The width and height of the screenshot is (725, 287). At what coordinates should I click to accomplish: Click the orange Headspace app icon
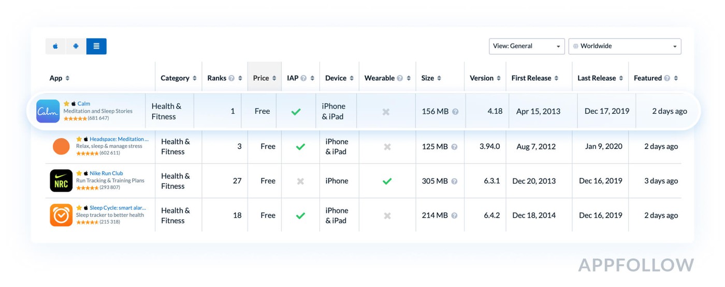point(61,146)
